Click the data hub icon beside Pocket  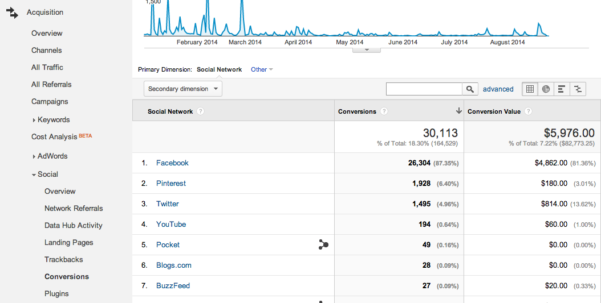323,245
